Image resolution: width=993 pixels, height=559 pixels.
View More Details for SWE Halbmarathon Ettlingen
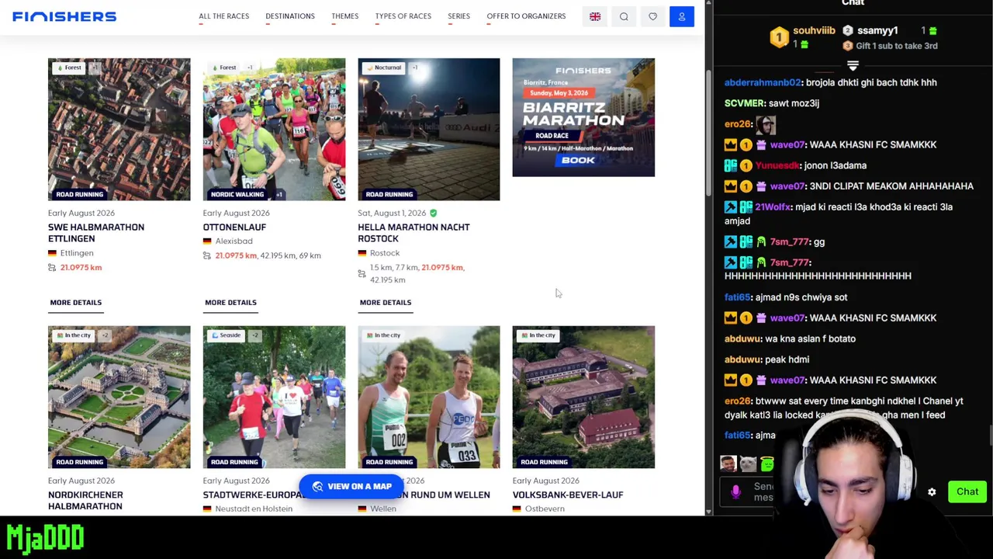[75, 303]
